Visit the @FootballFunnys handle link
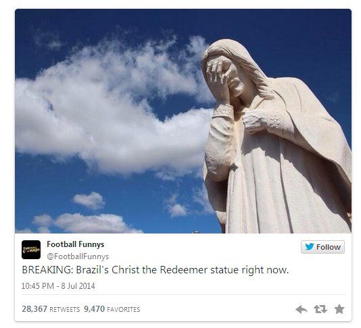361x328 pixels. point(78,256)
